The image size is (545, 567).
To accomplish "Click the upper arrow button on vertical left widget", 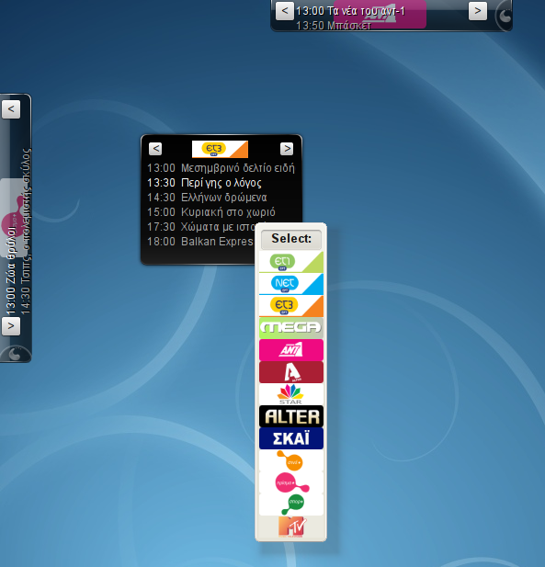I will click(11, 109).
